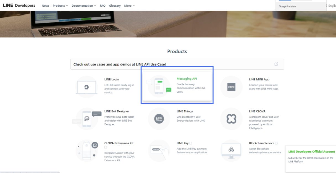The image size is (336, 173).
Task: Click the Products section heading
Action: click(x=177, y=51)
